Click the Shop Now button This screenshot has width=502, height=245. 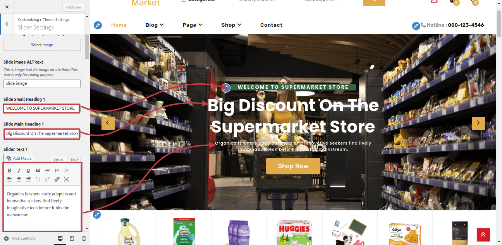click(x=293, y=166)
